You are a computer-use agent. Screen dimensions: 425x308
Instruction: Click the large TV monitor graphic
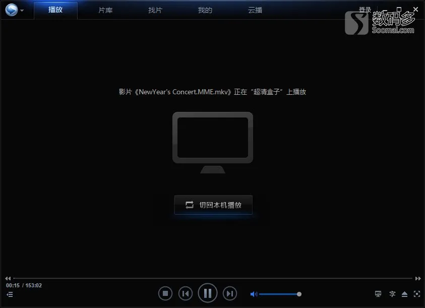[x=213, y=142]
